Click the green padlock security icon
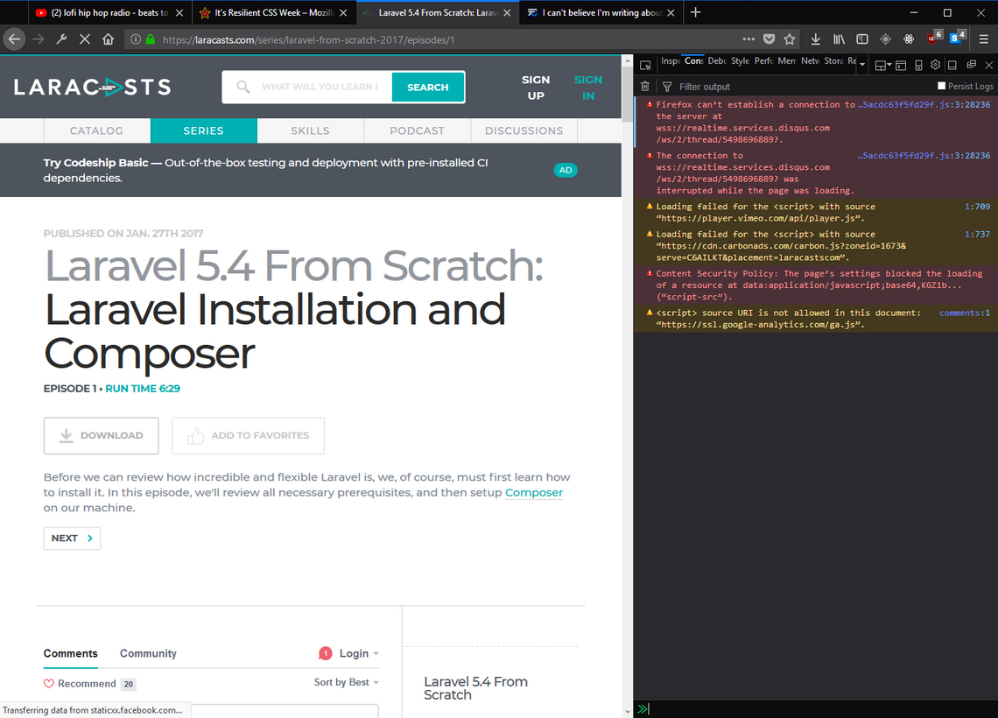This screenshot has width=998, height=718. (151, 39)
